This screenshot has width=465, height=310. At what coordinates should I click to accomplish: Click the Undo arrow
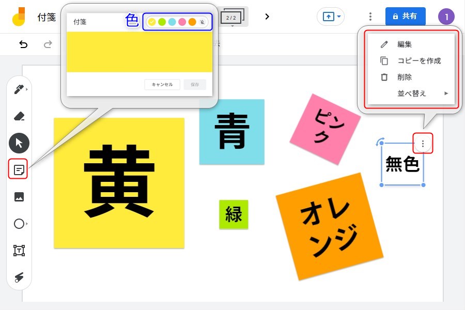[x=23, y=44]
